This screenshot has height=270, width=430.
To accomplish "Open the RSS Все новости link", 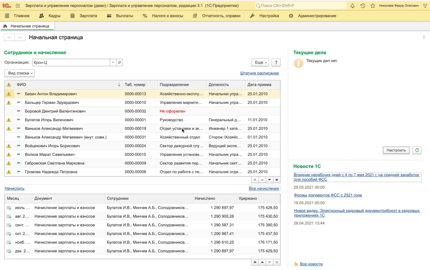I will [x=311, y=264].
